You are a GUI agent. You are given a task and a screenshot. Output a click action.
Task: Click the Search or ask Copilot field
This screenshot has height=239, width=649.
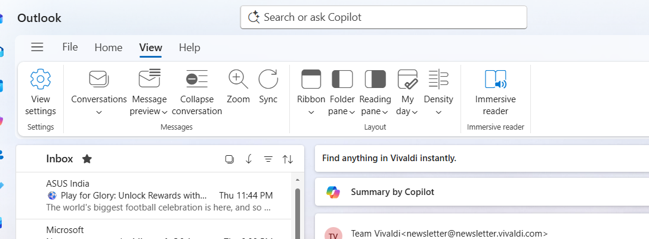(x=384, y=17)
